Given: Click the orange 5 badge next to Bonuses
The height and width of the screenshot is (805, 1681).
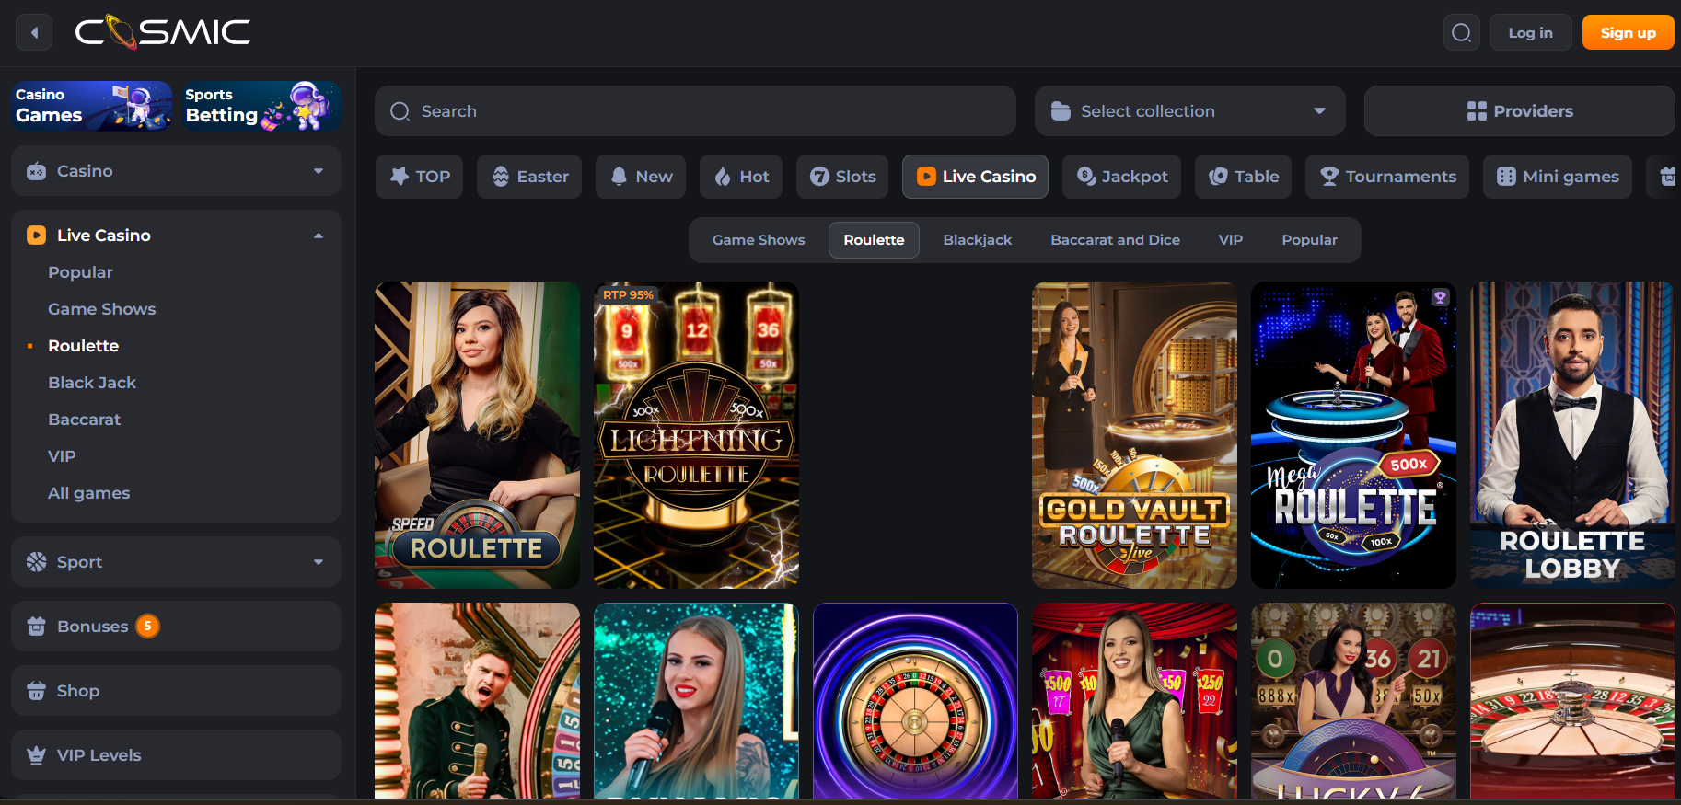Looking at the screenshot, I should [147, 627].
